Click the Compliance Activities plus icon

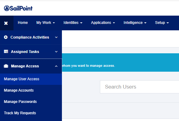[x=6, y=37]
